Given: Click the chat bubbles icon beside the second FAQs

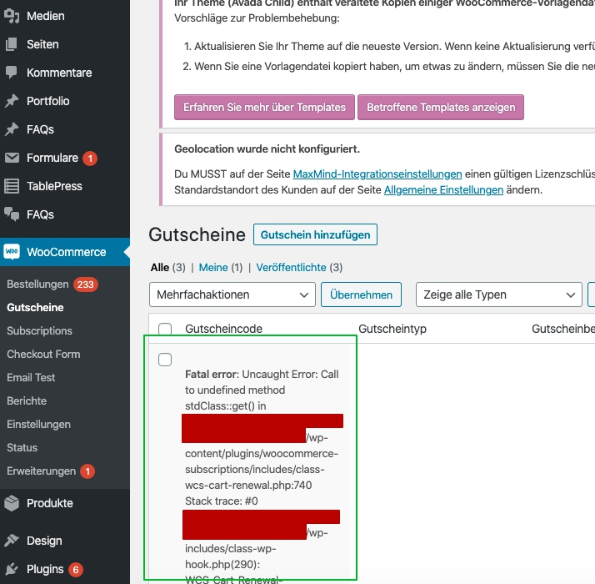Looking at the screenshot, I should [x=12, y=214].
